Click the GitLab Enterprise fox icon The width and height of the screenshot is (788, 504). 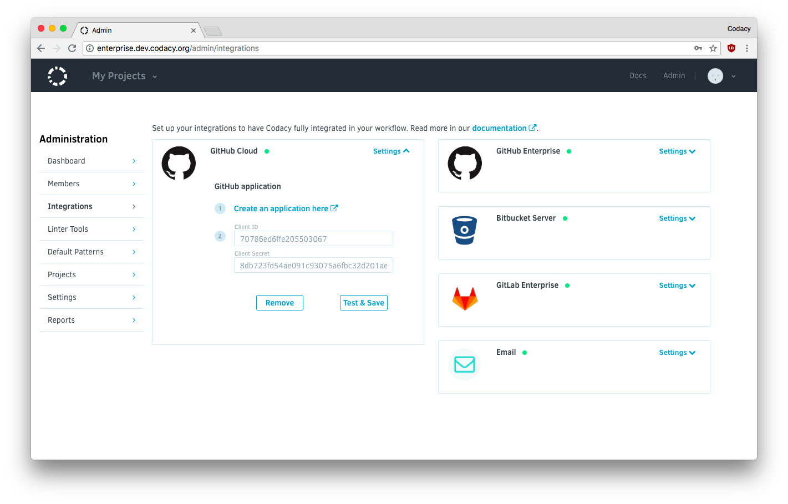click(465, 299)
